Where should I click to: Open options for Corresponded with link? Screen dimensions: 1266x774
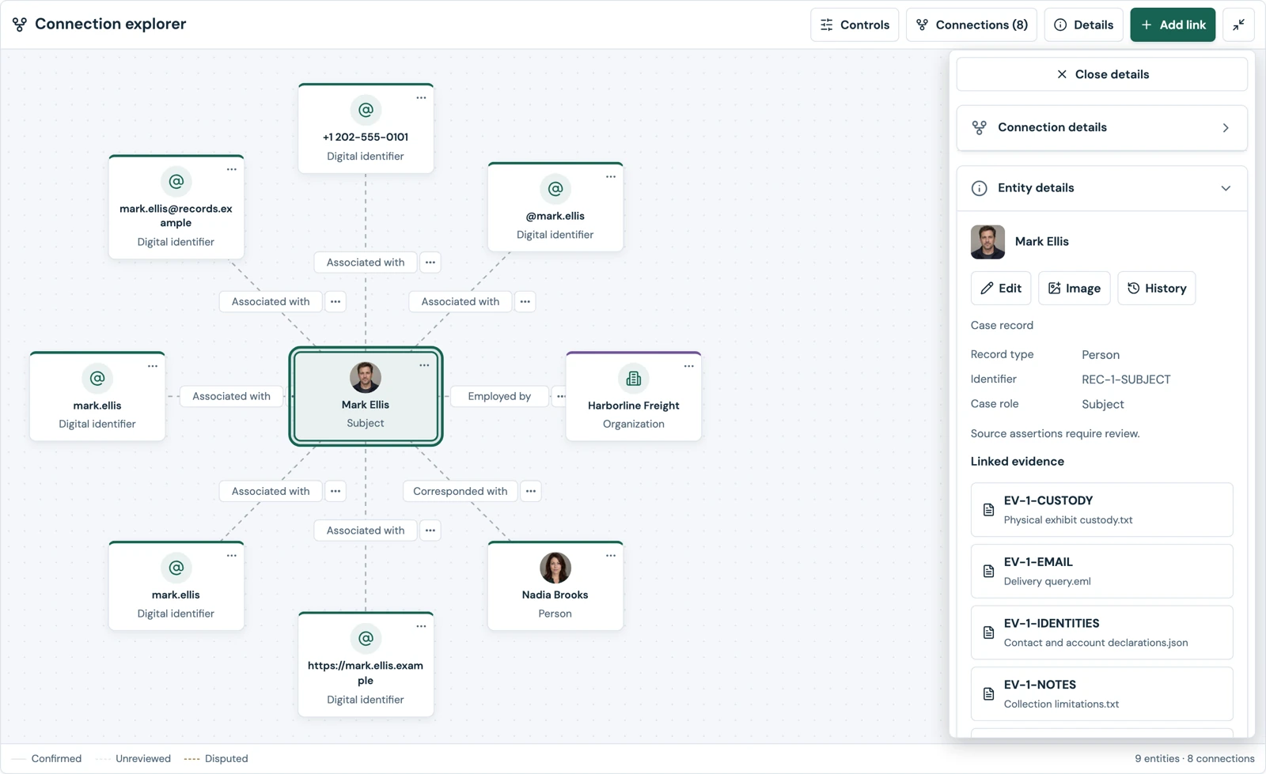(531, 491)
